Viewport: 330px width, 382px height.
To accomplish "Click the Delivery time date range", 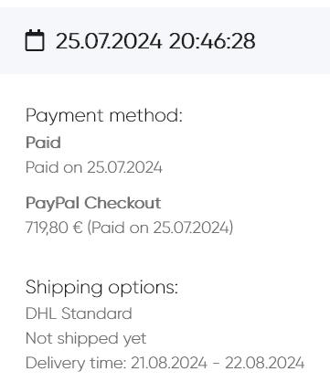I will tap(165, 363).
